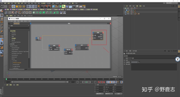Toggle Z axis lock
This screenshot has width=180, height=97.
click(x=35, y=6)
